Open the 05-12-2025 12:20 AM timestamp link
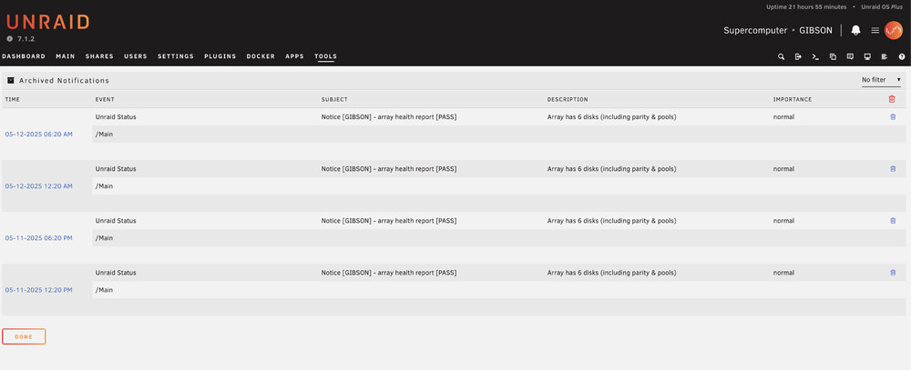911x370 pixels. pyautogui.click(x=39, y=186)
